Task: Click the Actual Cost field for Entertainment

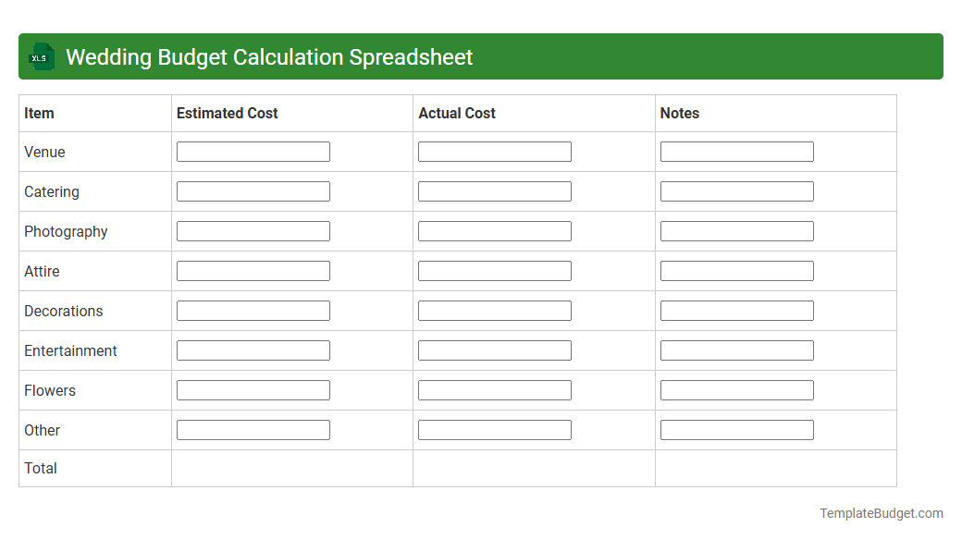Action: tap(494, 350)
